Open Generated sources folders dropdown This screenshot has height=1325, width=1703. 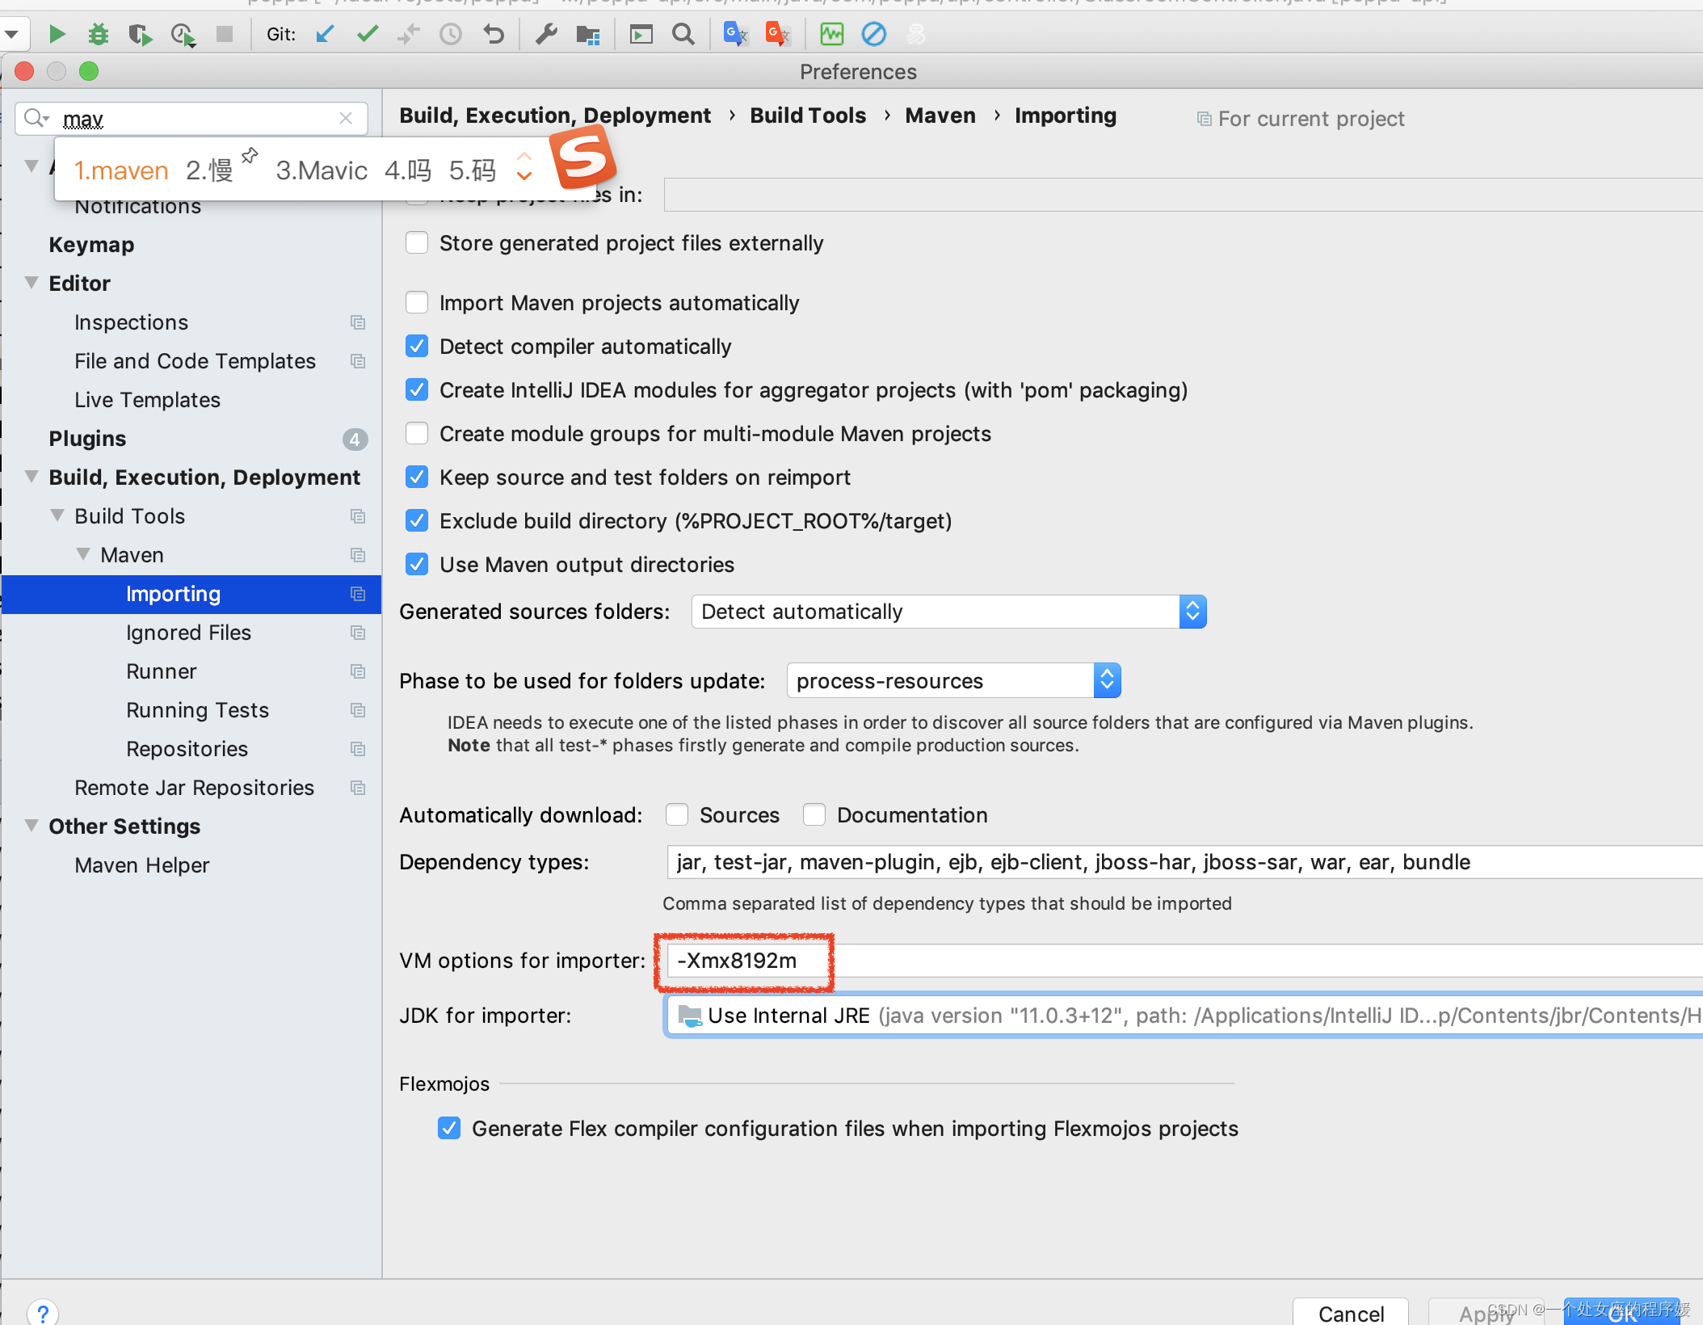[948, 612]
